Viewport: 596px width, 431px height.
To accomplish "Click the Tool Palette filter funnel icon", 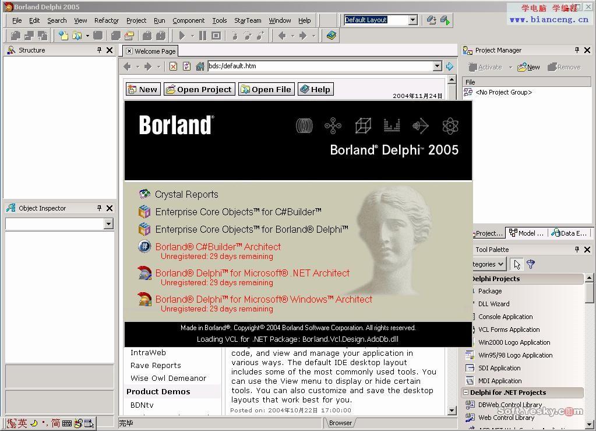I will click(x=531, y=264).
